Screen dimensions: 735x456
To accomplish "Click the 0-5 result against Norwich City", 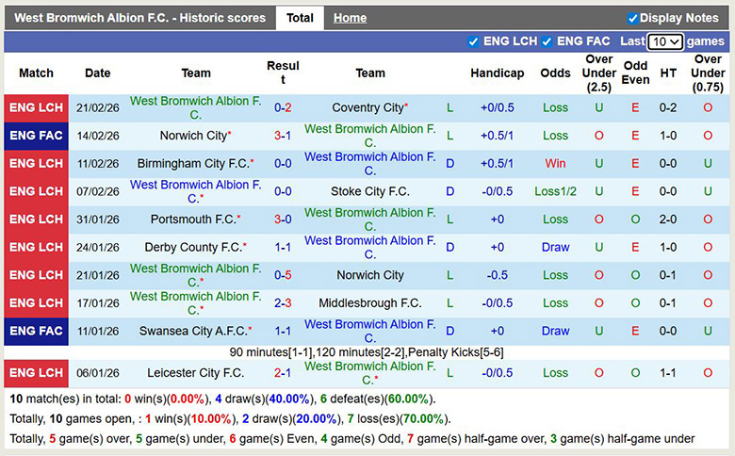I will tap(283, 276).
